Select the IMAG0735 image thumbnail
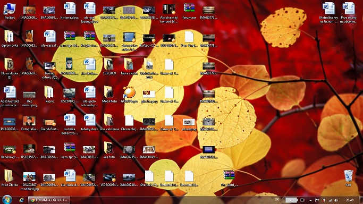Screen dimensions: 363x204 point(129,152)
